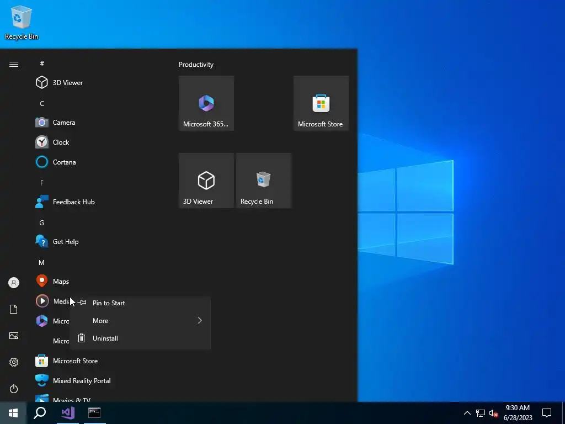Click the M letter header
Viewport: 565px width, 424px height.
tap(42, 263)
